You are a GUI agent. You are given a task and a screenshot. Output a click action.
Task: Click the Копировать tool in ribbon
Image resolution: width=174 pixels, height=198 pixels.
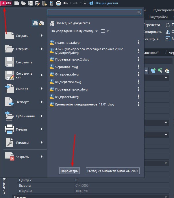coord(153,32)
